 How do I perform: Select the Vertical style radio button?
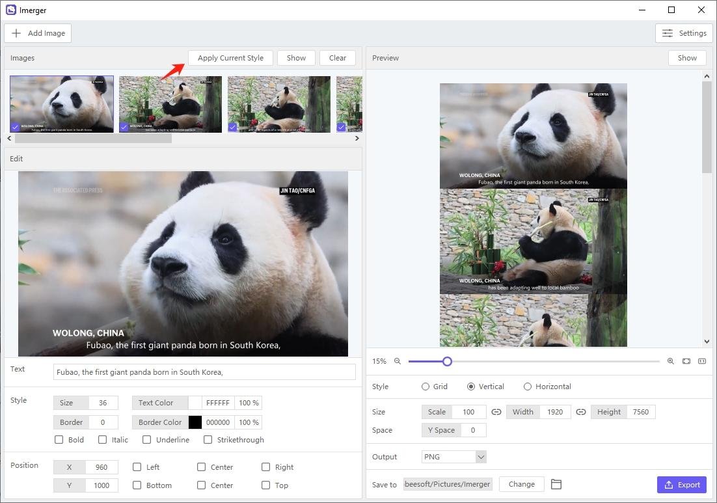click(471, 387)
